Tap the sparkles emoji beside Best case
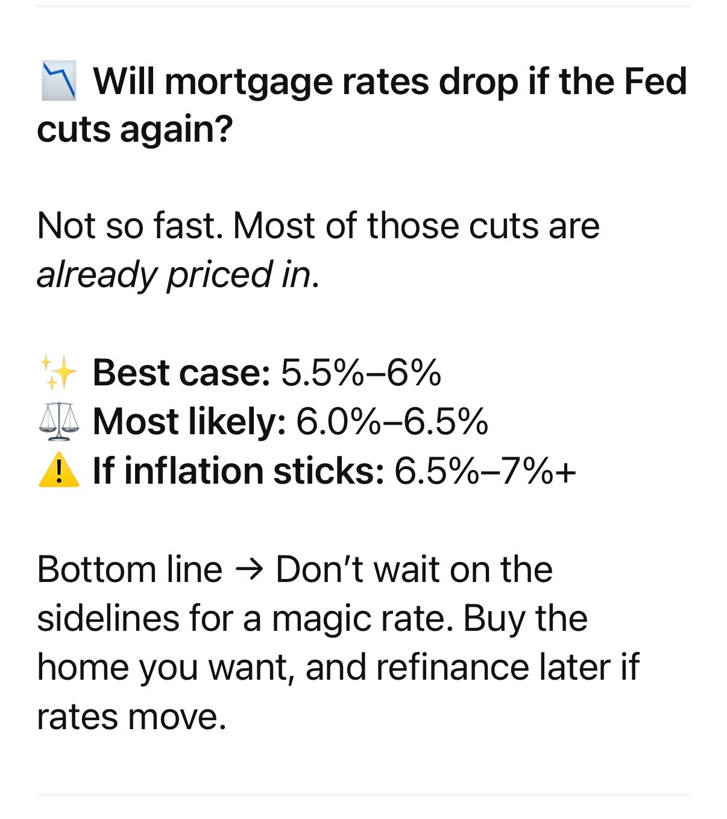 (x=58, y=372)
